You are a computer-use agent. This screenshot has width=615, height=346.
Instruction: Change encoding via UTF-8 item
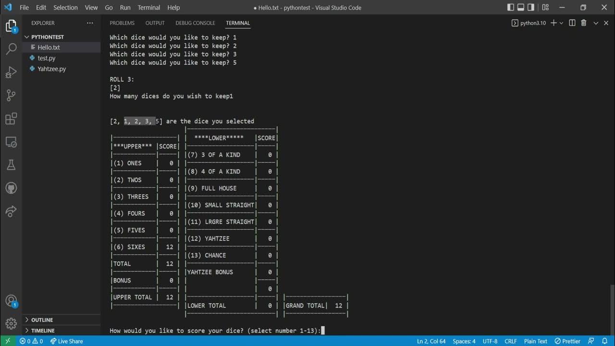point(490,341)
